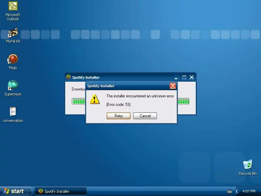Viewport: 261px width, 196px height.
Task: Click the on-screen keyboard tray icon
Action: click(230, 191)
